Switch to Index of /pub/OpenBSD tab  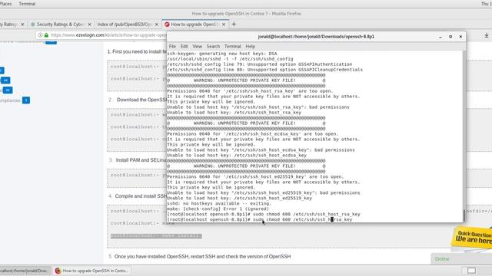coord(125,24)
